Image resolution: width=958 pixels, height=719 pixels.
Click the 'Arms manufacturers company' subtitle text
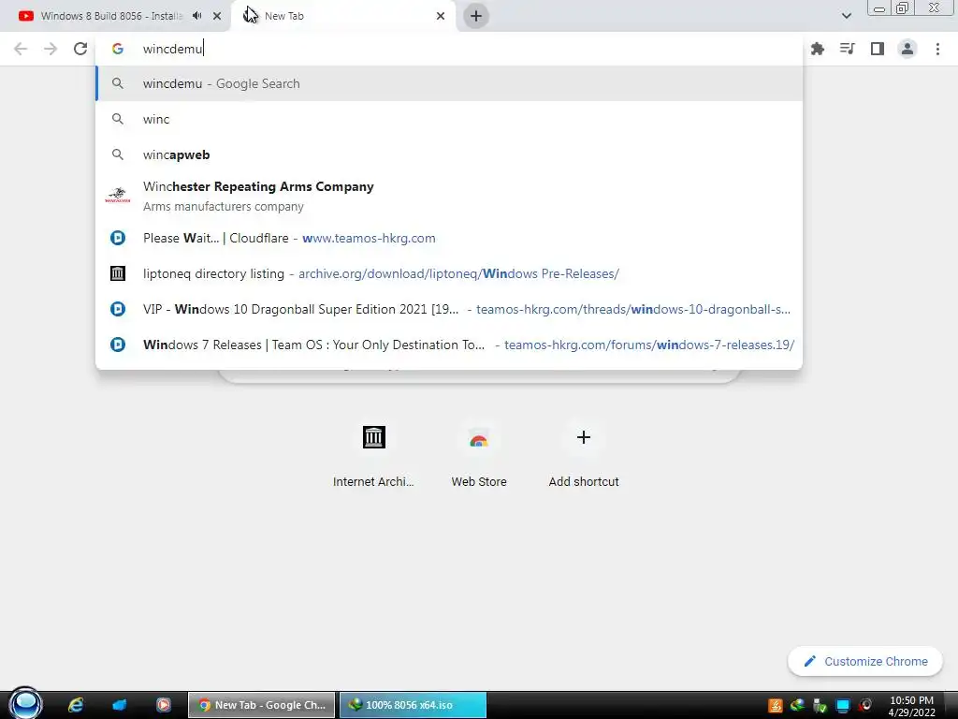pyautogui.click(x=223, y=207)
